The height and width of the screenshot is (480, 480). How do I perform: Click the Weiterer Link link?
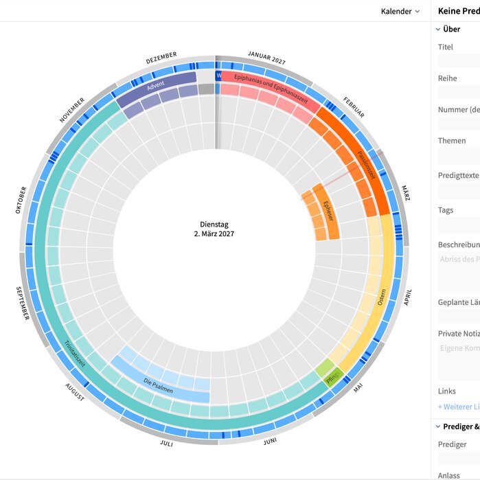click(459, 407)
